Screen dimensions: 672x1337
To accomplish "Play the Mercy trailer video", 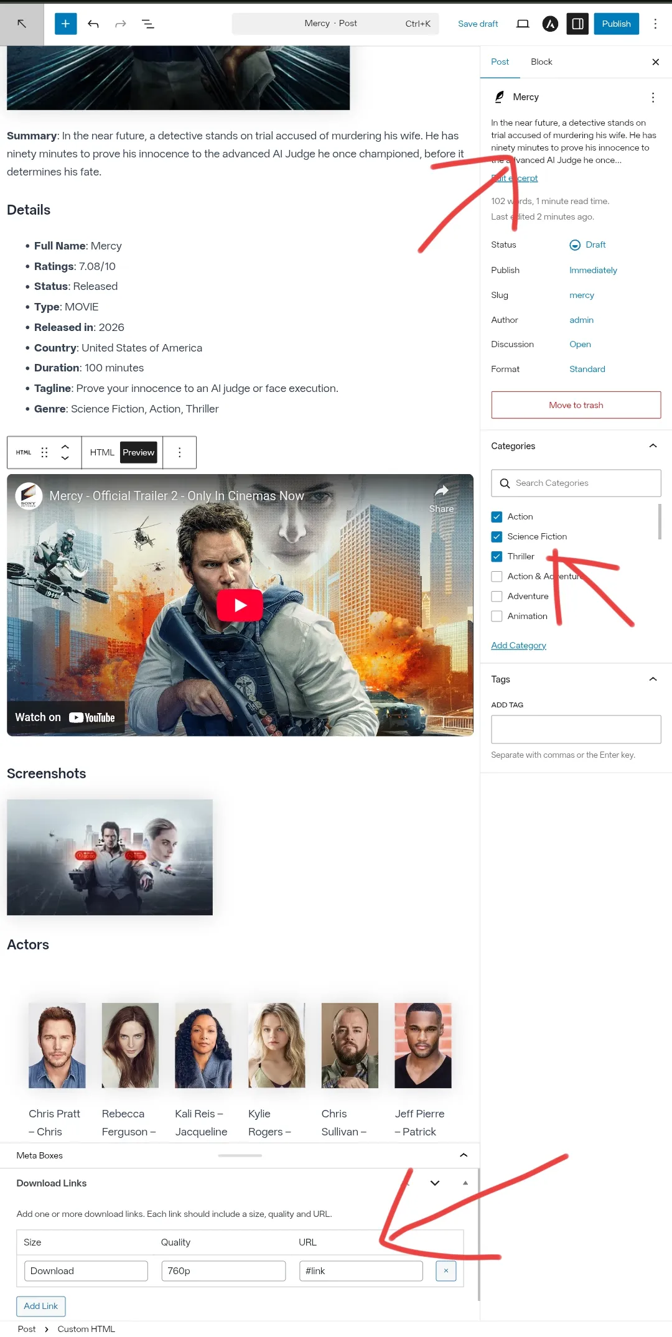I will click(240, 605).
